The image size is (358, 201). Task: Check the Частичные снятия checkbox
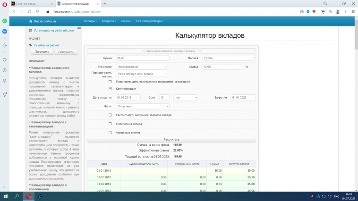110,132
